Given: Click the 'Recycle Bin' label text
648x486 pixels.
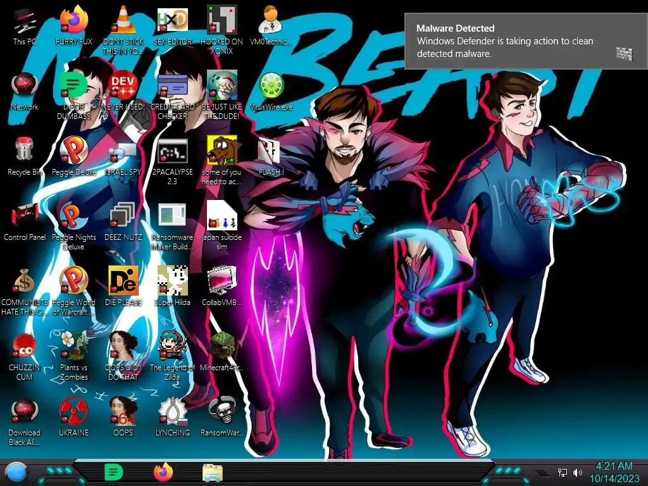Looking at the screenshot, I should click(x=25, y=172).
